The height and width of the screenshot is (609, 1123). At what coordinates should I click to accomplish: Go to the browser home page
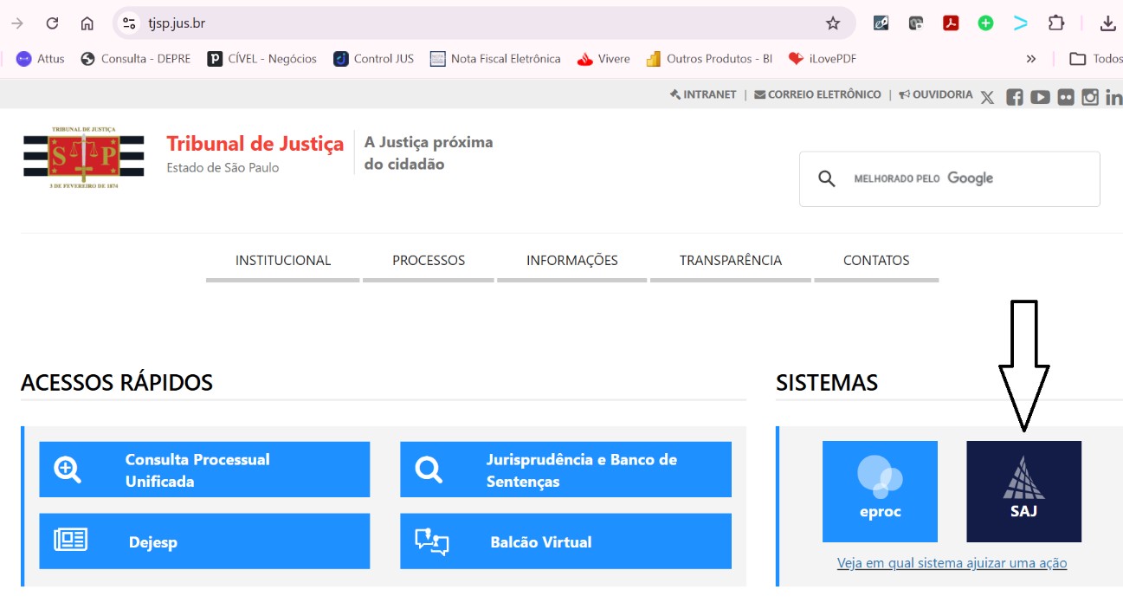point(87,23)
